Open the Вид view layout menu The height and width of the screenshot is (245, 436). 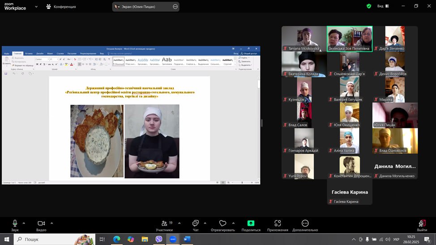click(x=383, y=6)
